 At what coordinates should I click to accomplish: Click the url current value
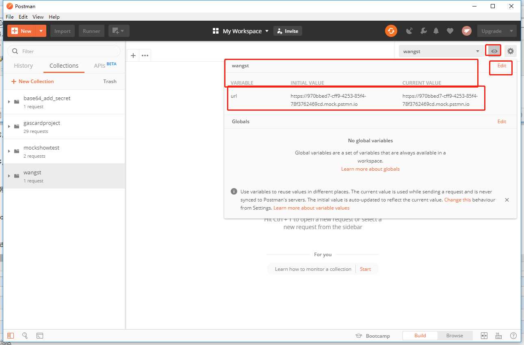tap(440, 100)
